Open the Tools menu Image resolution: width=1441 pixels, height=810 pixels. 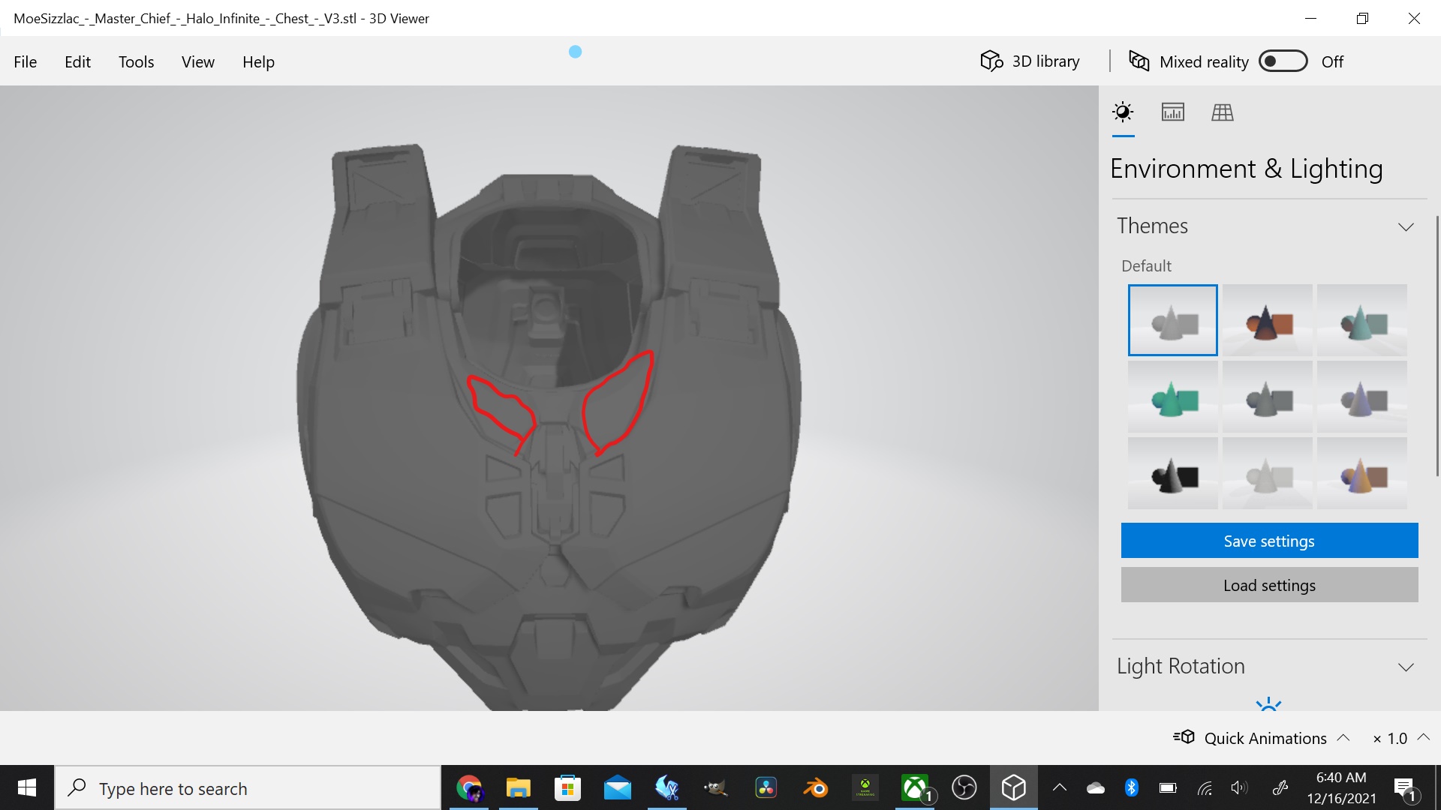click(x=136, y=61)
